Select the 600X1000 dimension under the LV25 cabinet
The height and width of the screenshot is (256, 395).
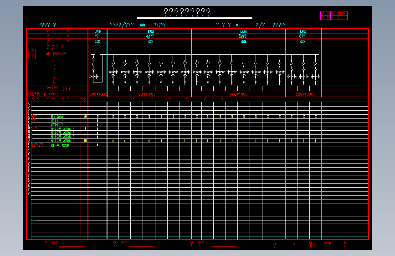pyautogui.click(x=147, y=94)
